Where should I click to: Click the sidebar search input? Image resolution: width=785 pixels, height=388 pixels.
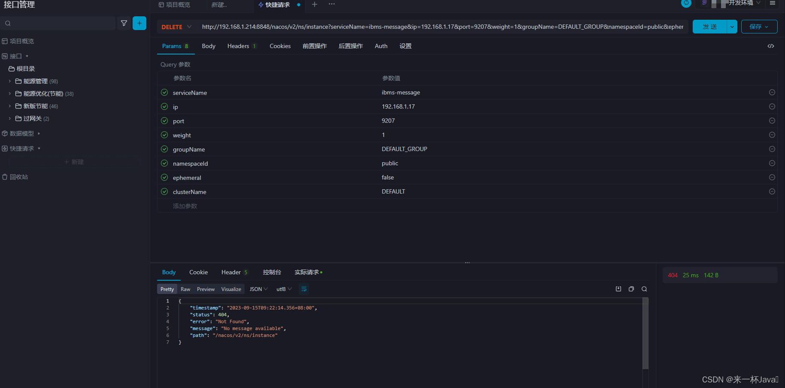click(58, 23)
